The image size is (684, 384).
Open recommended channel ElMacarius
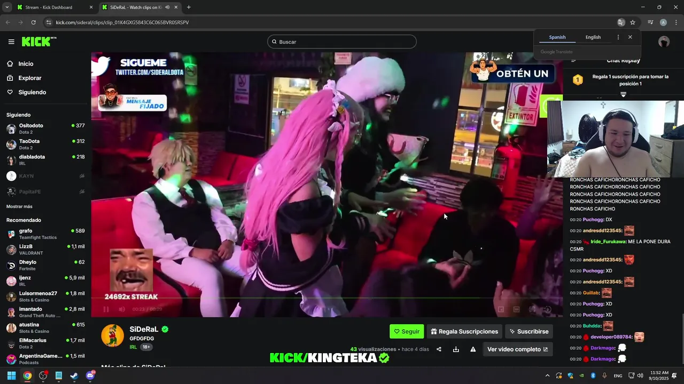click(45, 343)
